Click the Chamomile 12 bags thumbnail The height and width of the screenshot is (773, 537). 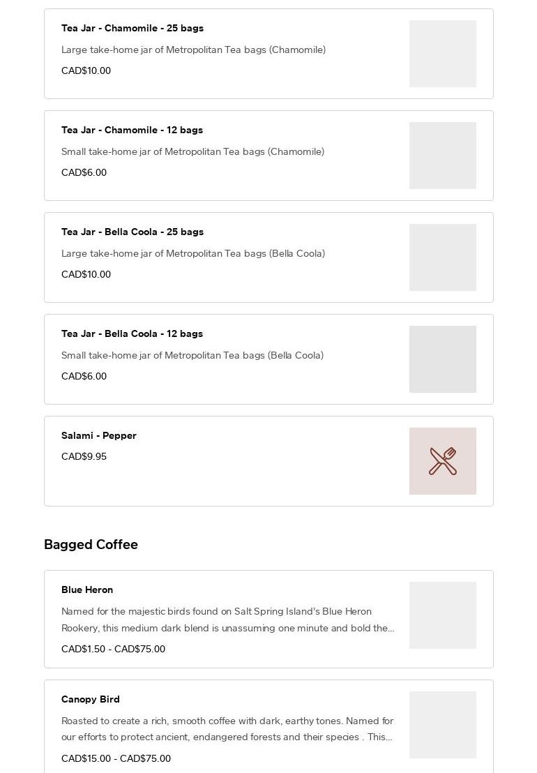442,156
